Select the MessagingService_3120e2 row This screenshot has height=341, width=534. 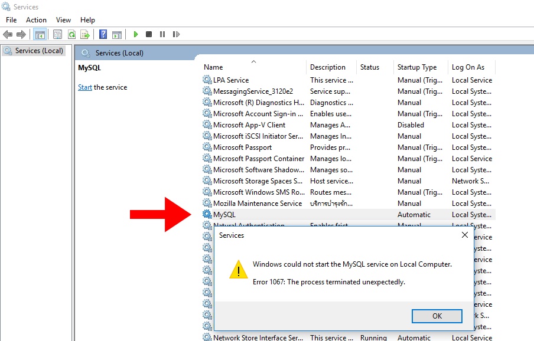pos(349,91)
